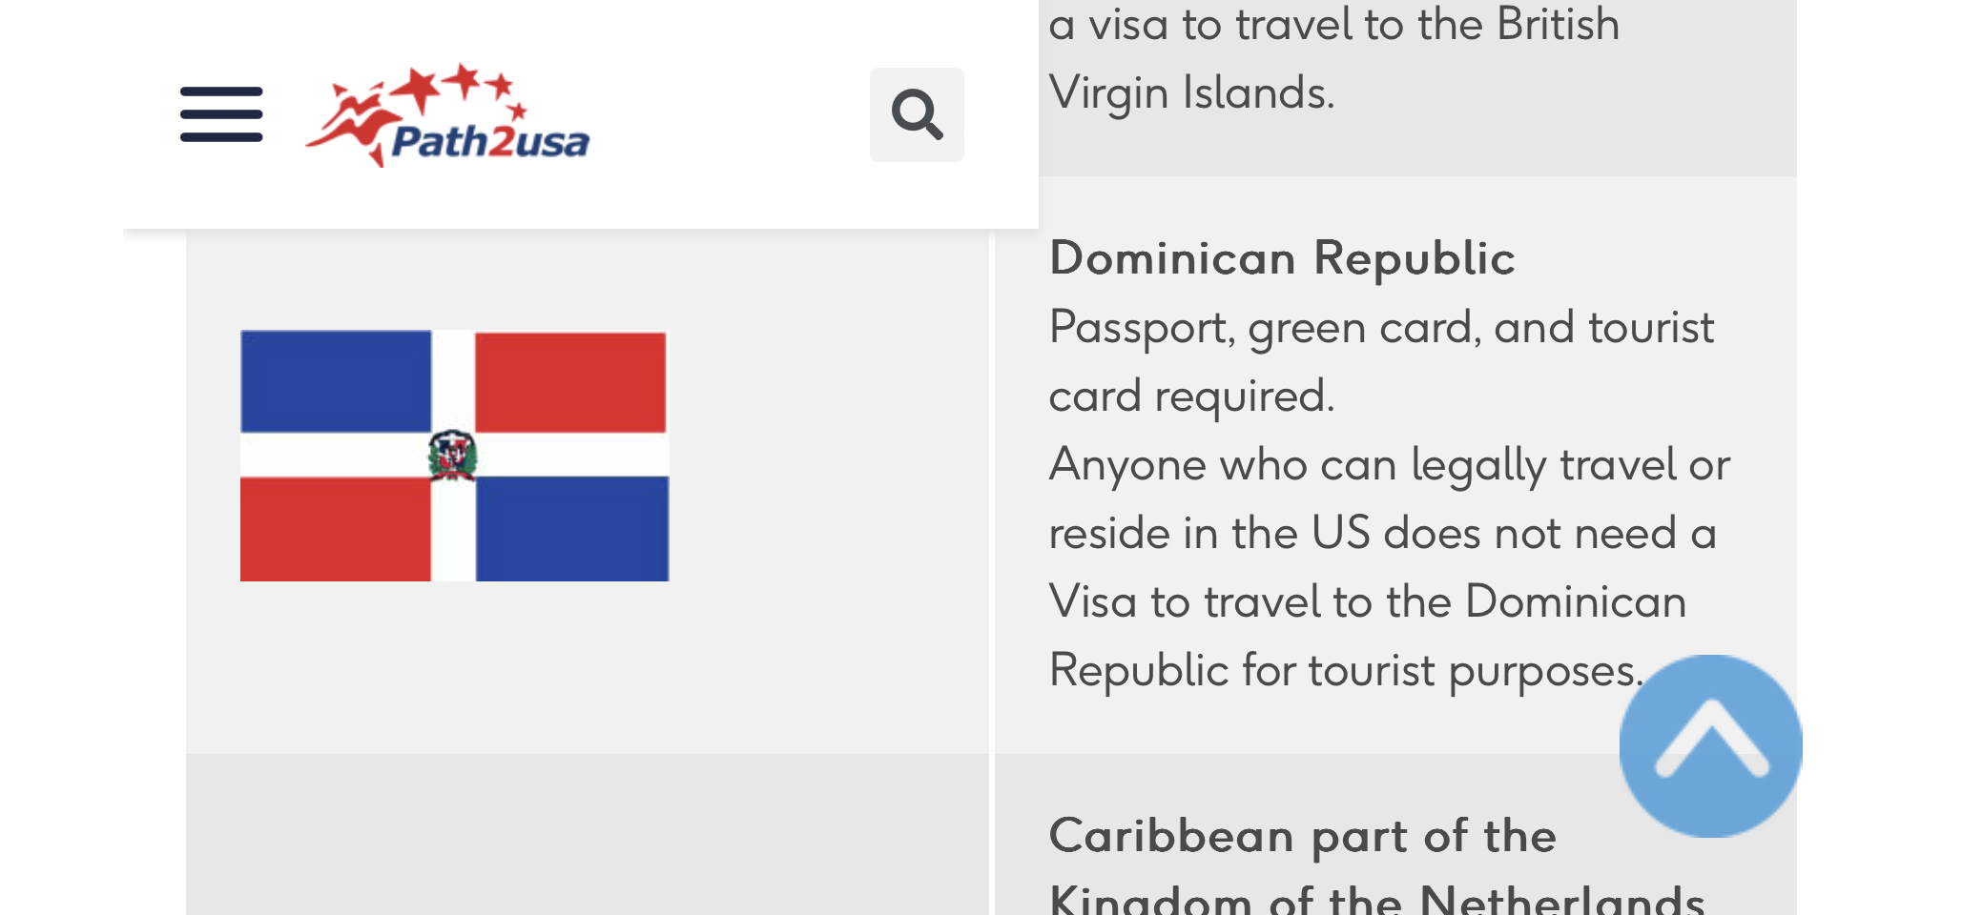Click the coat of arms on flag center

tap(452, 456)
